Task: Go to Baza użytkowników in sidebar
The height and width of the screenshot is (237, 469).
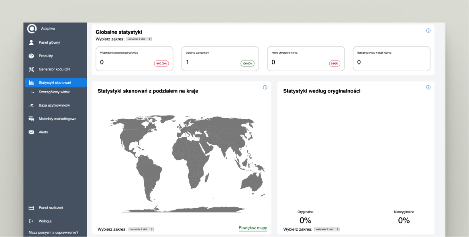Action: coord(54,106)
